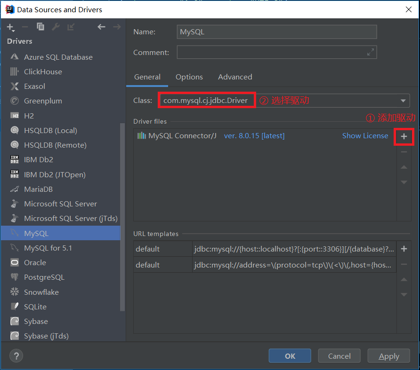The image size is (420, 370).
Task: Add a driver file with the highlighted plus
Action: point(404,136)
